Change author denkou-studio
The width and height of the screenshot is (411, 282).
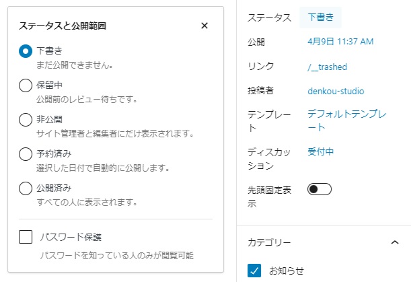tap(336, 90)
